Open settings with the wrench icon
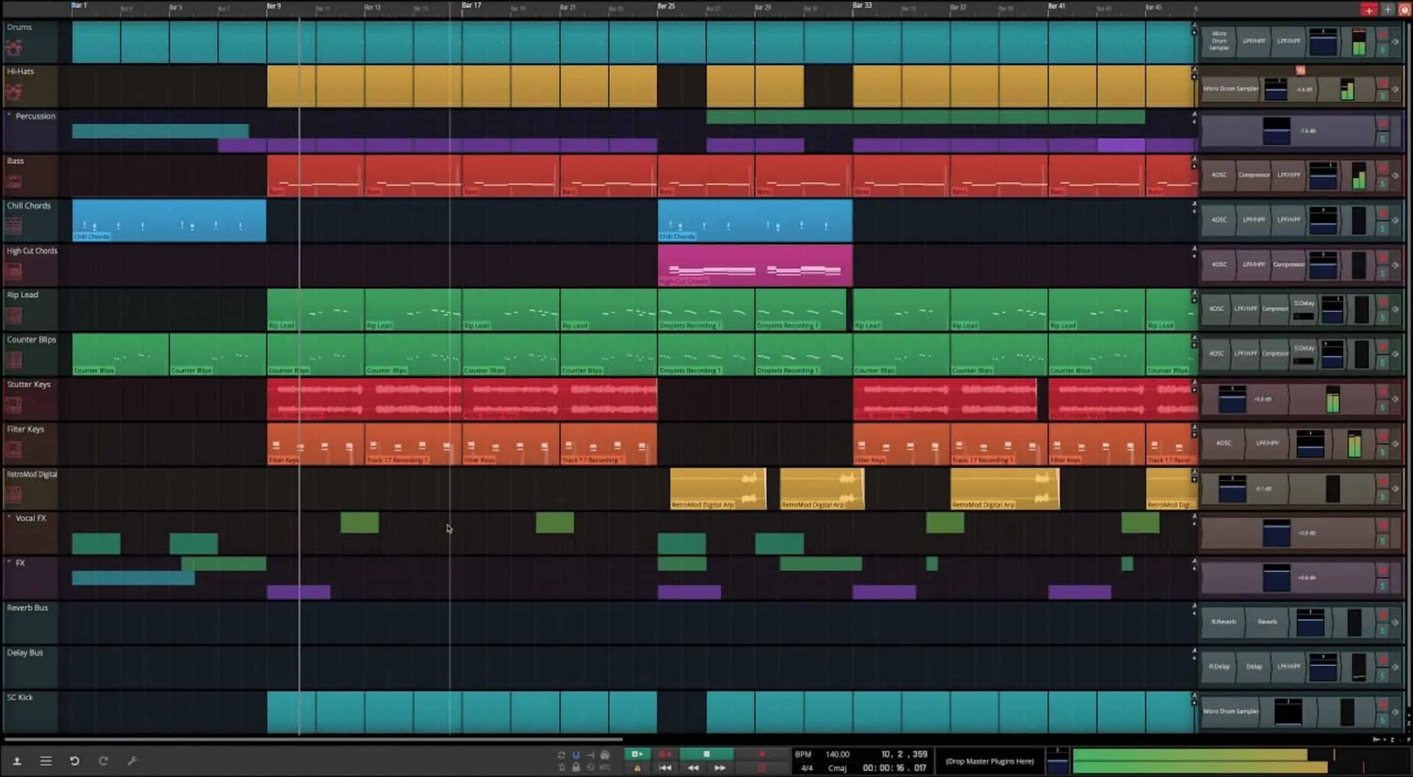 (133, 760)
